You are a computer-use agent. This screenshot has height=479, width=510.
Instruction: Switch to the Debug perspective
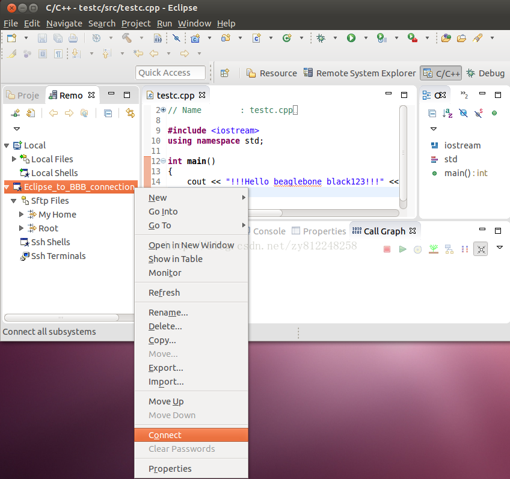click(x=485, y=73)
